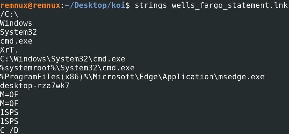This screenshot has width=289, height=134.
Task: Click the dollar sign prompt symbol
Action: [128, 5]
